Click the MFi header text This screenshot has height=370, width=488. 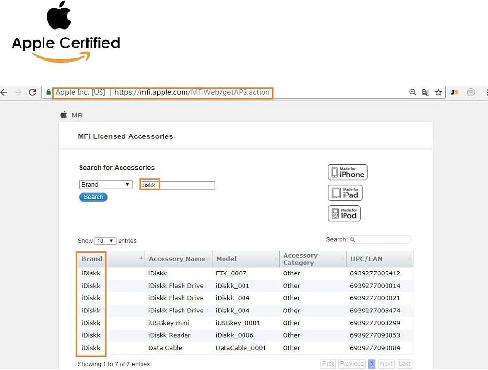[x=77, y=115]
